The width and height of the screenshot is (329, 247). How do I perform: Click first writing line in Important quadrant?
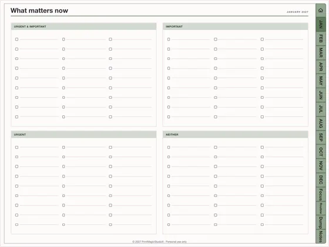click(190, 39)
